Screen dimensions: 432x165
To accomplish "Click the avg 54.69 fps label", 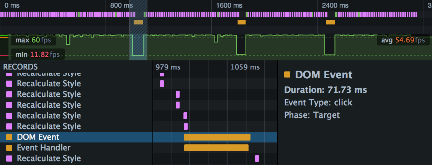I will (x=403, y=40).
